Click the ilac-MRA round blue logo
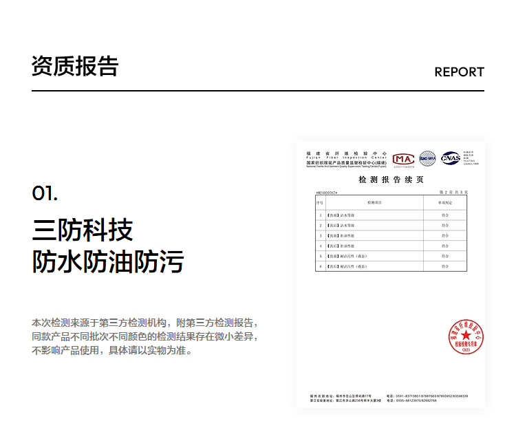Viewport: 516px width, 432px height. (x=427, y=159)
